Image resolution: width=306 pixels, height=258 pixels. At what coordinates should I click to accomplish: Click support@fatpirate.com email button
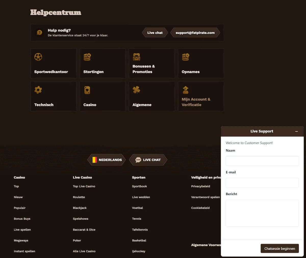(195, 33)
